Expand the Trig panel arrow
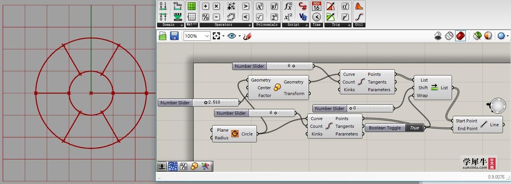The height and width of the screenshot is (184, 511). pos(349,25)
